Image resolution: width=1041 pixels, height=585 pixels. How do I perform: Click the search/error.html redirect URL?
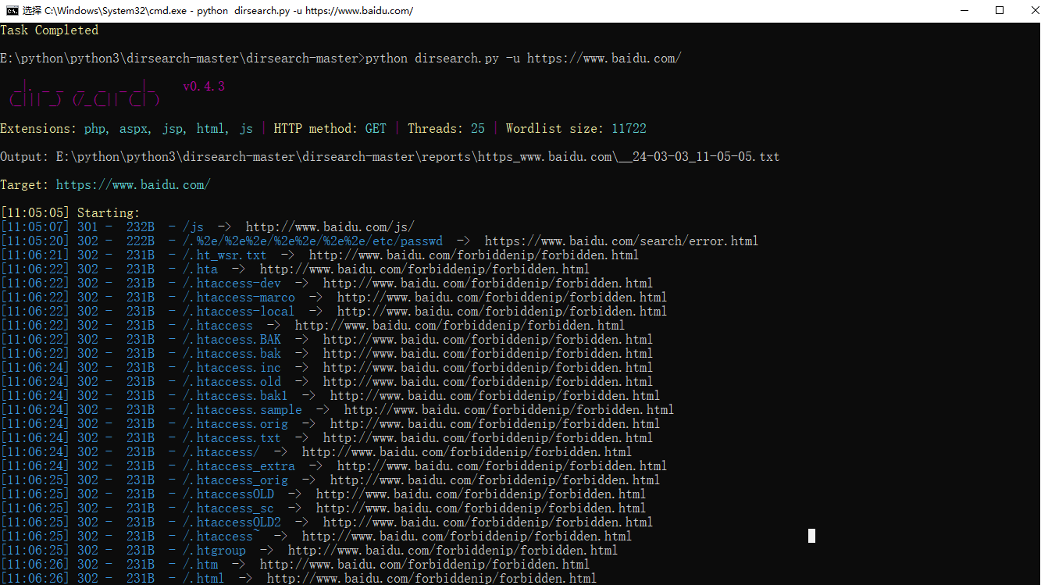622,241
